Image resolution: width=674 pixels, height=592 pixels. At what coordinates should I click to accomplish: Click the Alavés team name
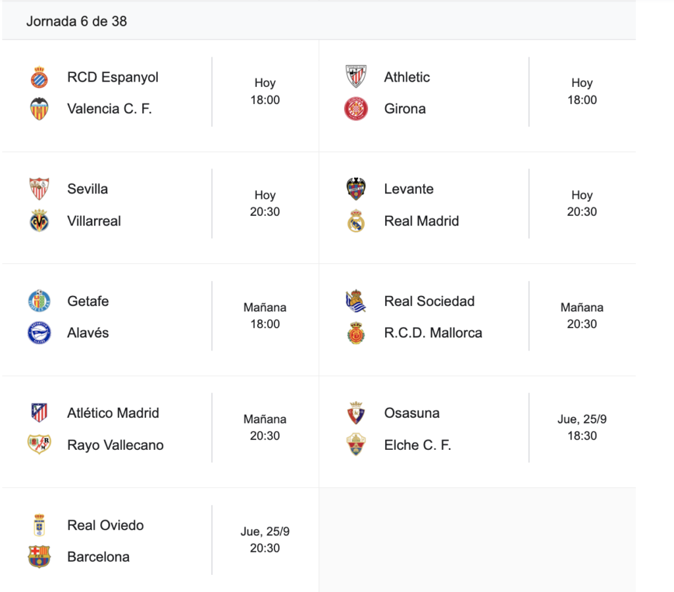pos(88,333)
